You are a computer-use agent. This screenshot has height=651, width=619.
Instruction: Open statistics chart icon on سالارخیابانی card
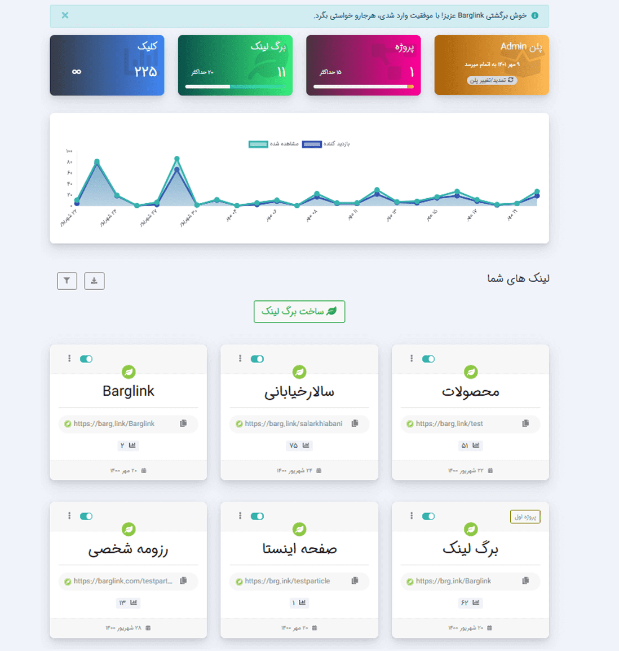click(x=306, y=445)
